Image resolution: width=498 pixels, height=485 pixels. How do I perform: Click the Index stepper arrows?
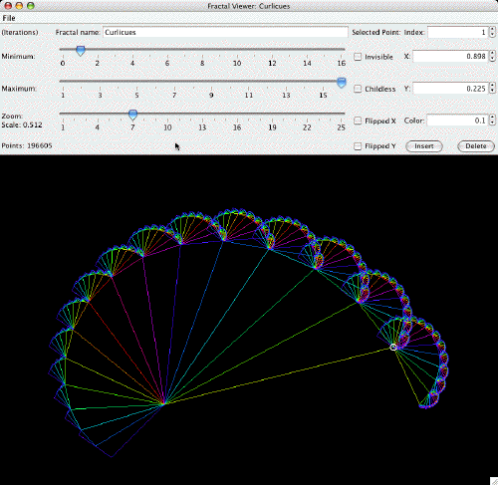pyautogui.click(x=492, y=32)
